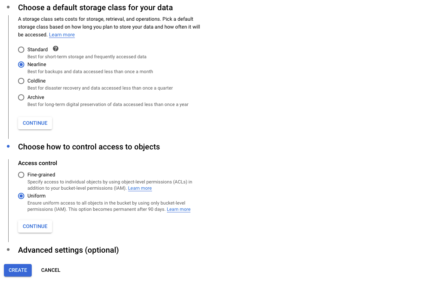Select the Nearline radio button
Image resolution: width=422 pixels, height=282 pixels.
click(21, 65)
